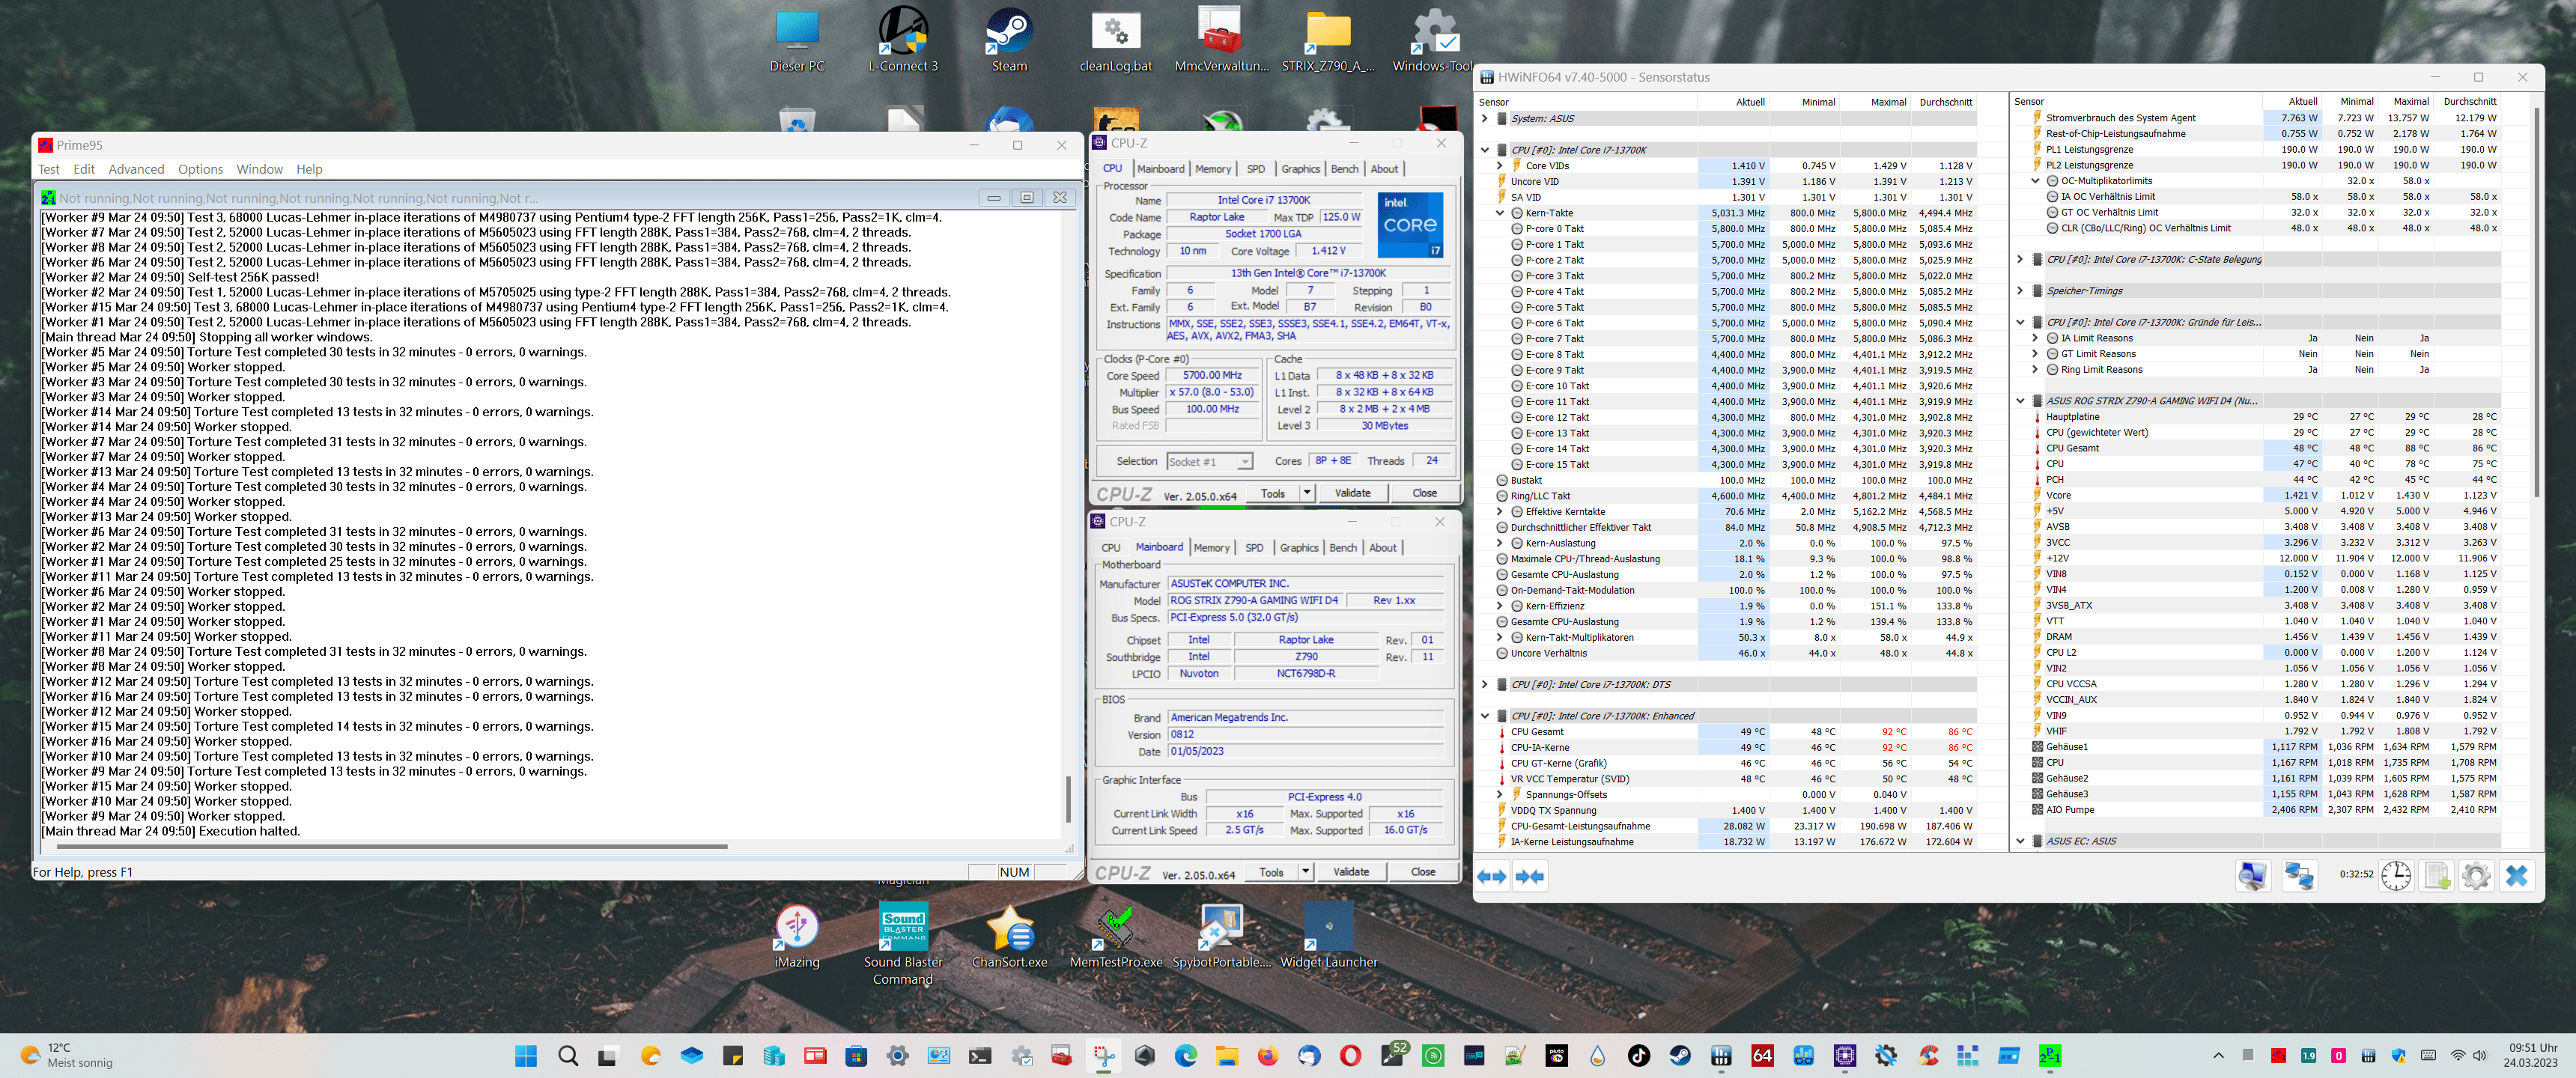Click the Prime95 horizontal scrollbar thumb
Viewport: 2576px width, 1078px height.
pyautogui.click(x=391, y=847)
